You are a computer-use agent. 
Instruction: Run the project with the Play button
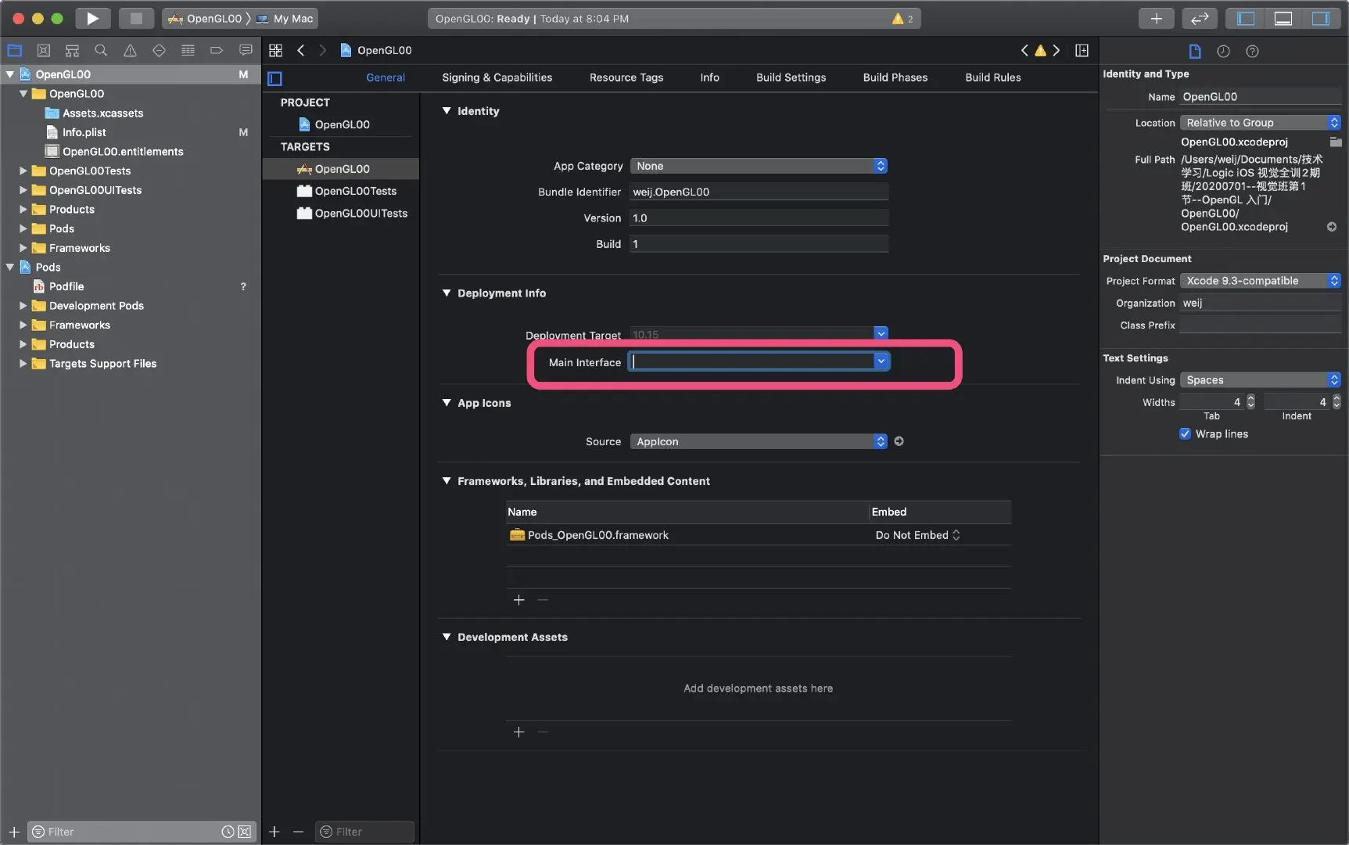92,18
